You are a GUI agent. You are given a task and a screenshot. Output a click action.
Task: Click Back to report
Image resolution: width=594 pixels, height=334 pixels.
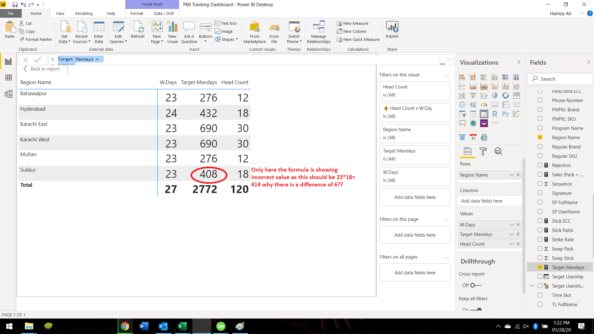click(41, 69)
